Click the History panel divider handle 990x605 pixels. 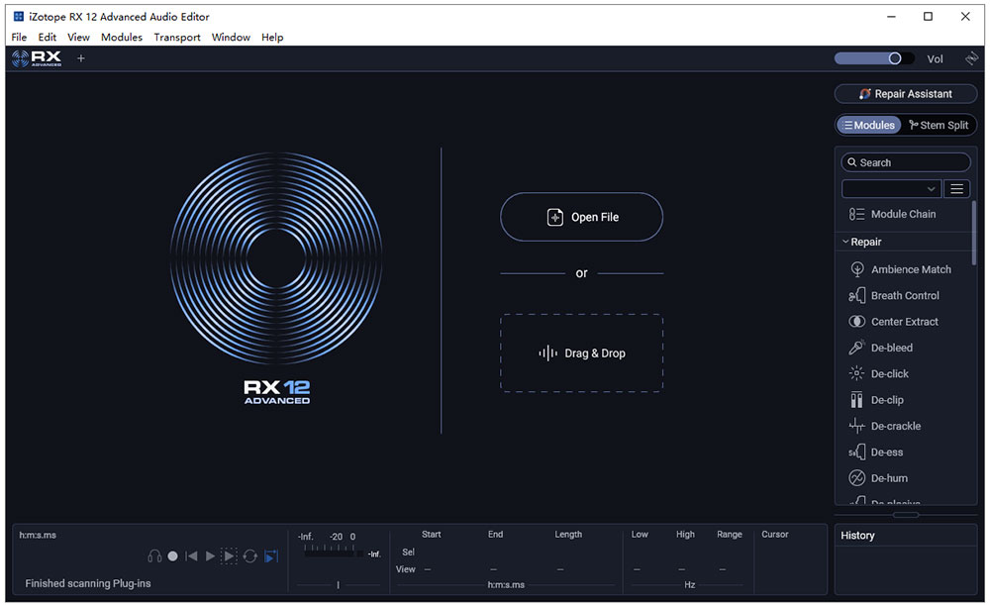(x=906, y=515)
